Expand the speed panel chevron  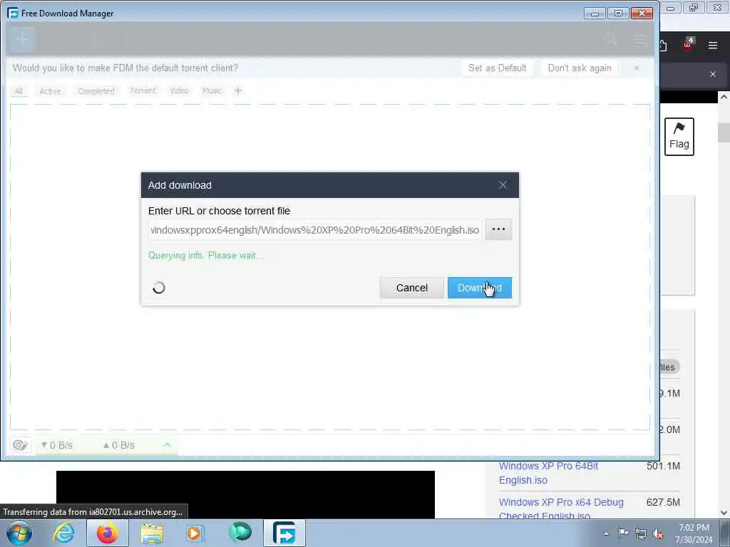(x=167, y=445)
